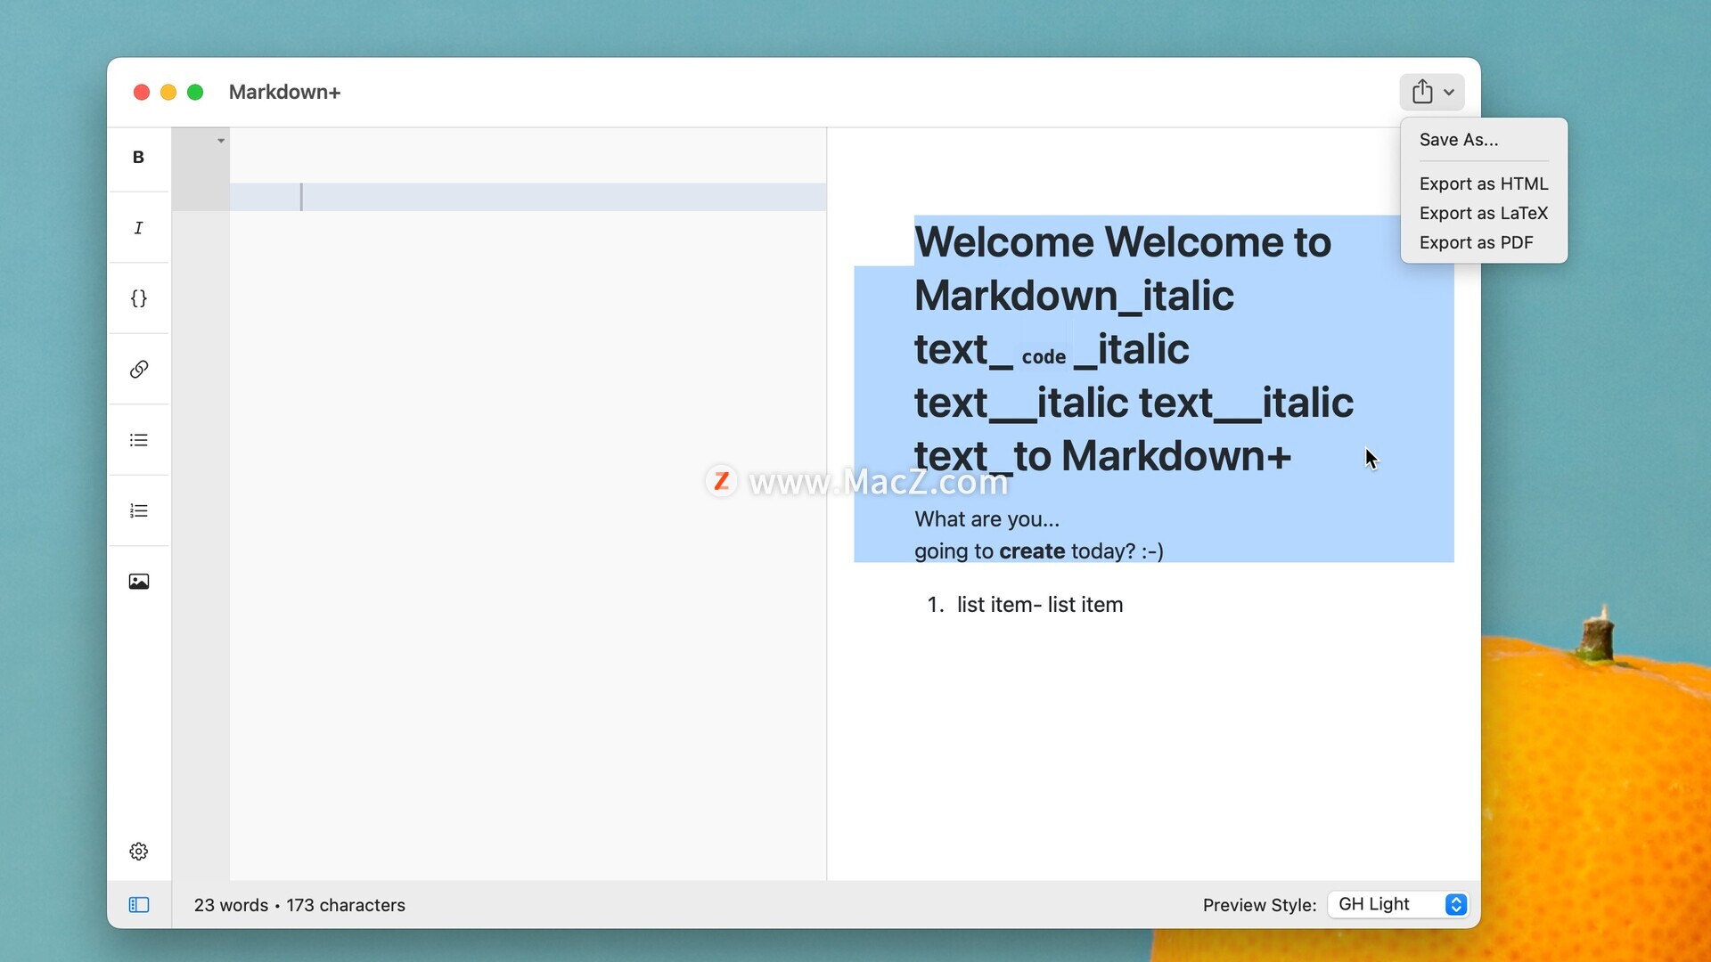Click the highlighted editor line
The width and height of the screenshot is (1711, 962).
coord(528,197)
